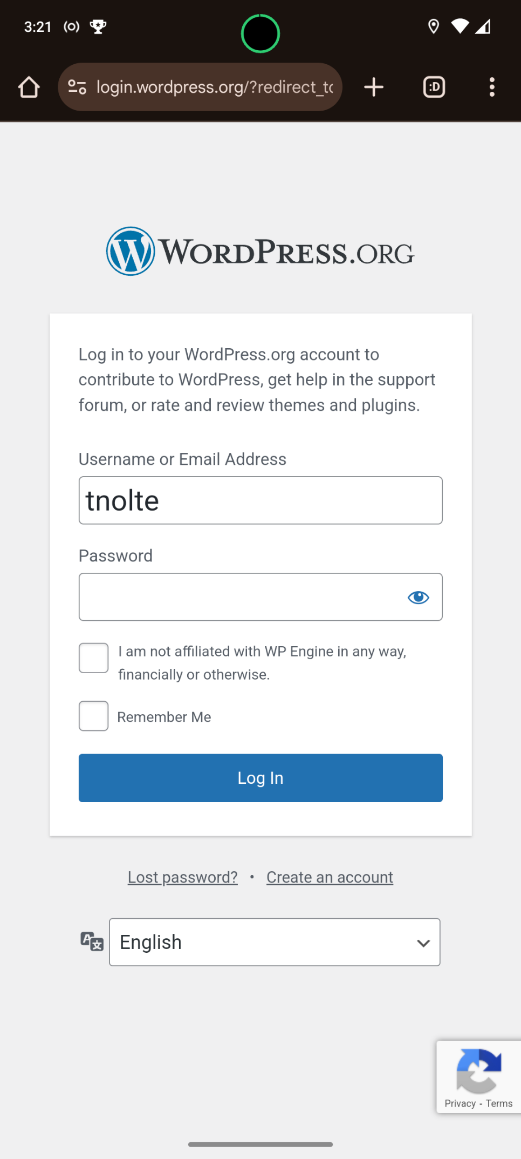Check the WP Engine affiliation checkbox
Image resolution: width=521 pixels, height=1159 pixels.
pos(94,658)
